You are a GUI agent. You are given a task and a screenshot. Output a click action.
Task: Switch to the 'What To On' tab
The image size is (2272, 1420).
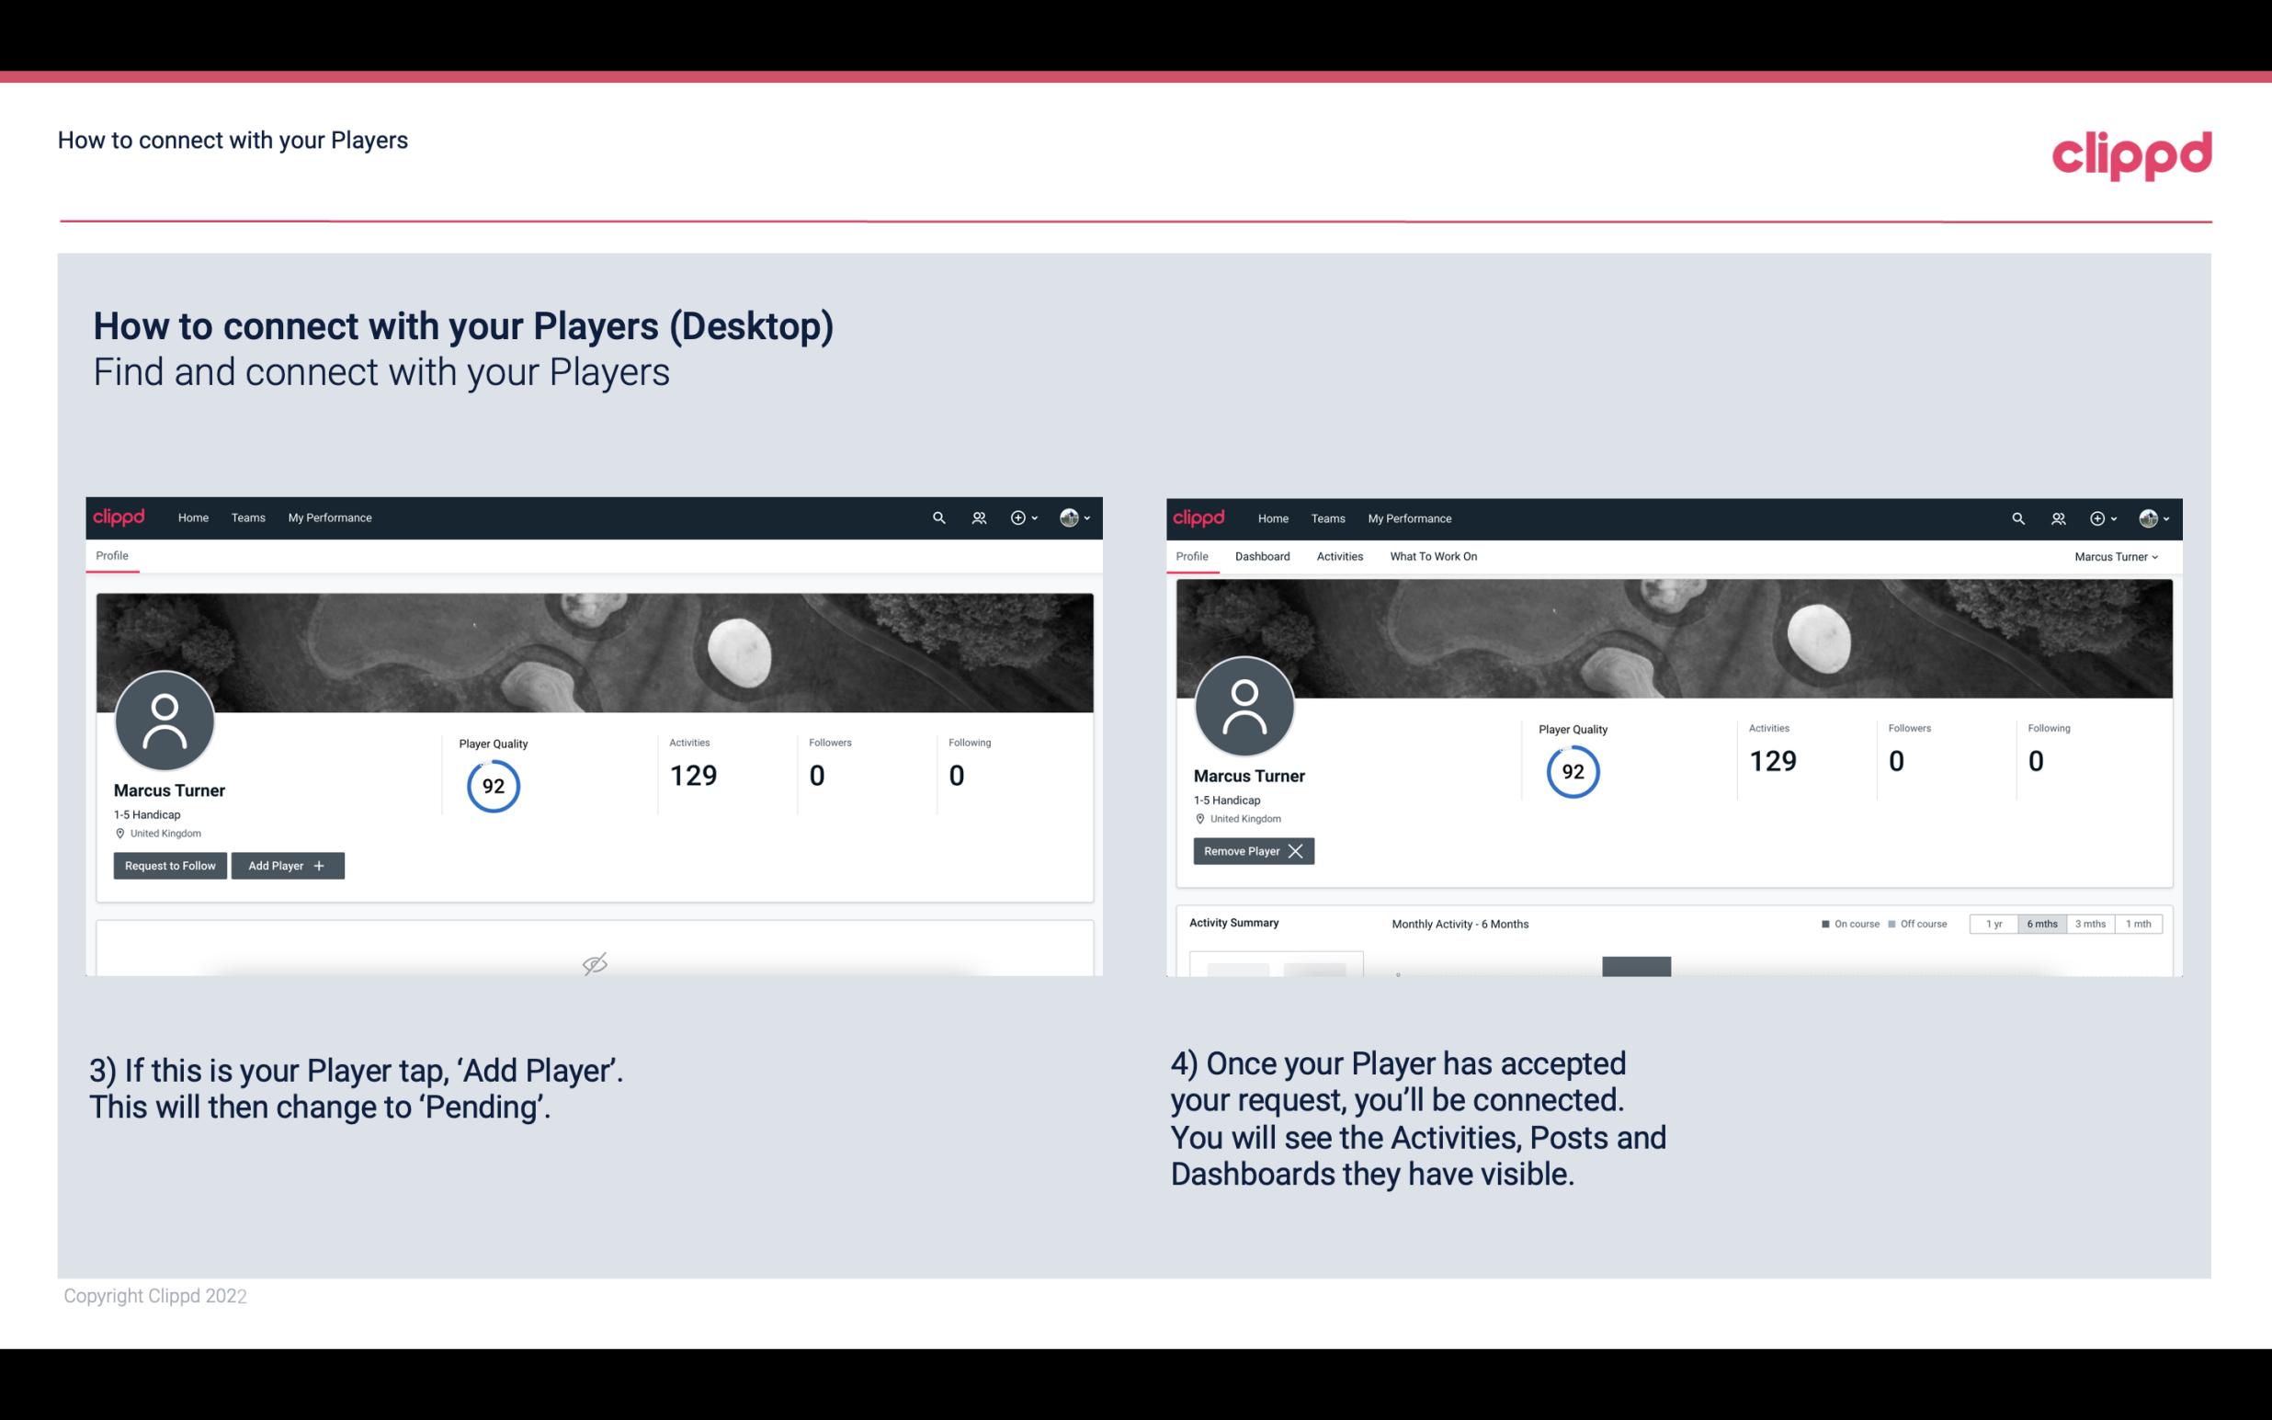(x=1435, y=556)
